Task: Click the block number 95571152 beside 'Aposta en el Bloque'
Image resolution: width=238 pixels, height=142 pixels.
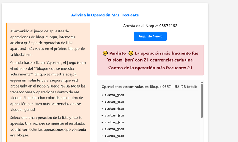Action: pos(168,26)
